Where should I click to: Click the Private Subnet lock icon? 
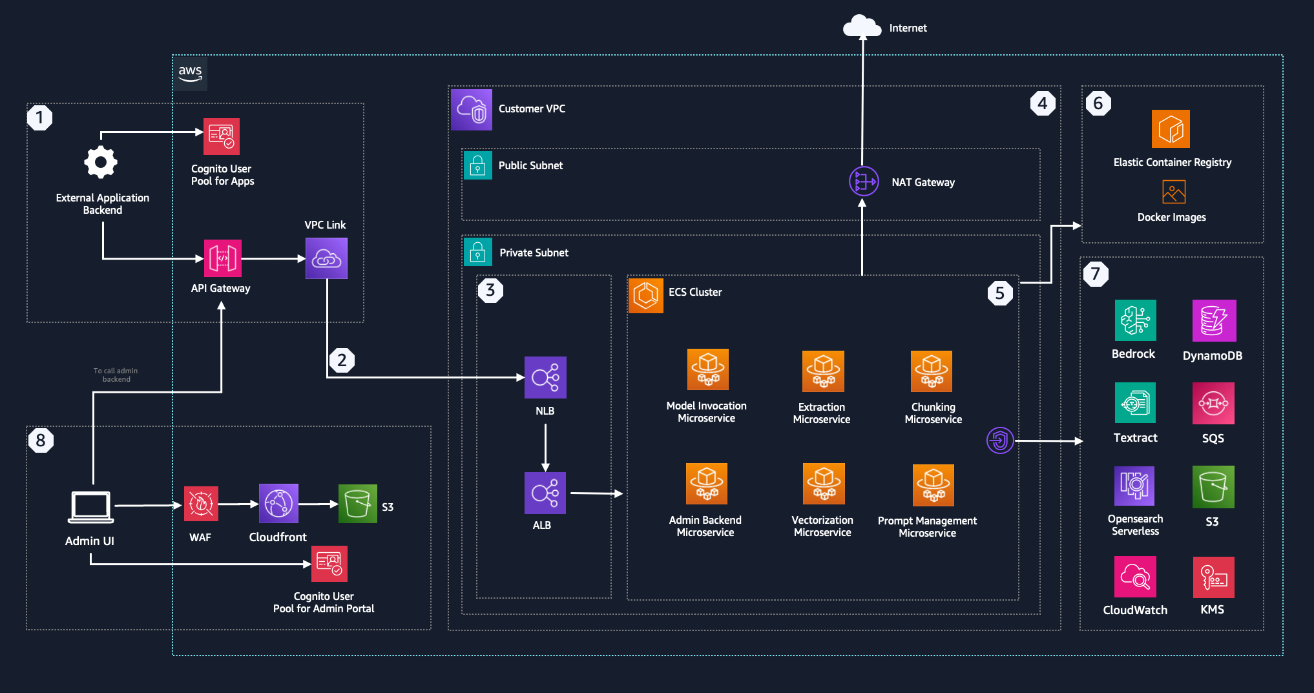tap(478, 252)
